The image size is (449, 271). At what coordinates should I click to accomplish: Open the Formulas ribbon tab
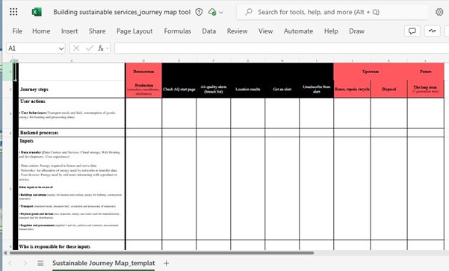177,31
